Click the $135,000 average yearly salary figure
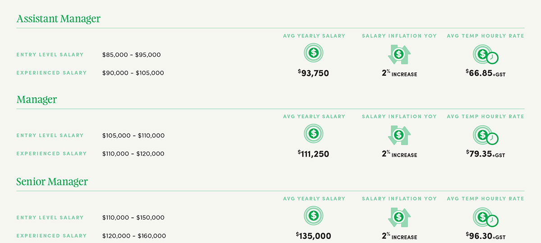Viewport: 541px width, 243px height. [x=314, y=236]
